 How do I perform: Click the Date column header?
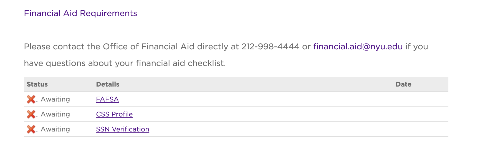[403, 84]
